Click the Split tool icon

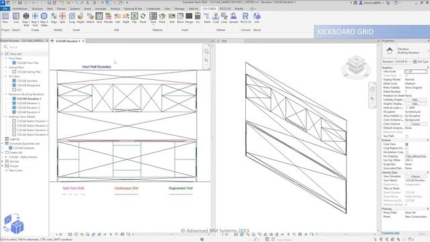62,17
